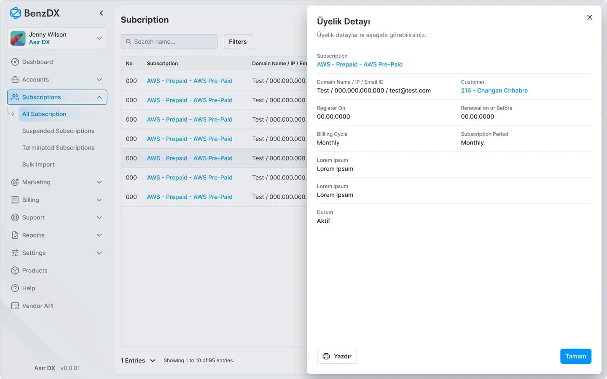Click the search magnifier icon
The height and width of the screenshot is (379, 607).
click(129, 42)
